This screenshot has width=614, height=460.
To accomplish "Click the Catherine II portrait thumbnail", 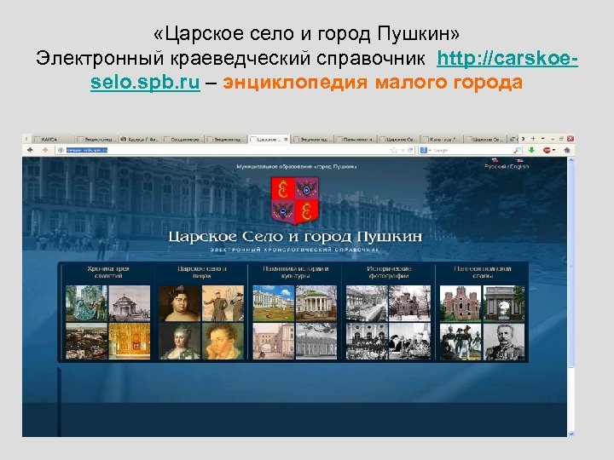I will [x=180, y=341].
